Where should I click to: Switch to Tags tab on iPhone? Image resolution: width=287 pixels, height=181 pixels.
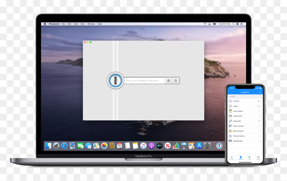pos(250,158)
